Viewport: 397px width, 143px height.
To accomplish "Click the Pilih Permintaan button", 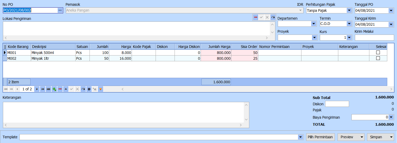I will pos(320,137).
